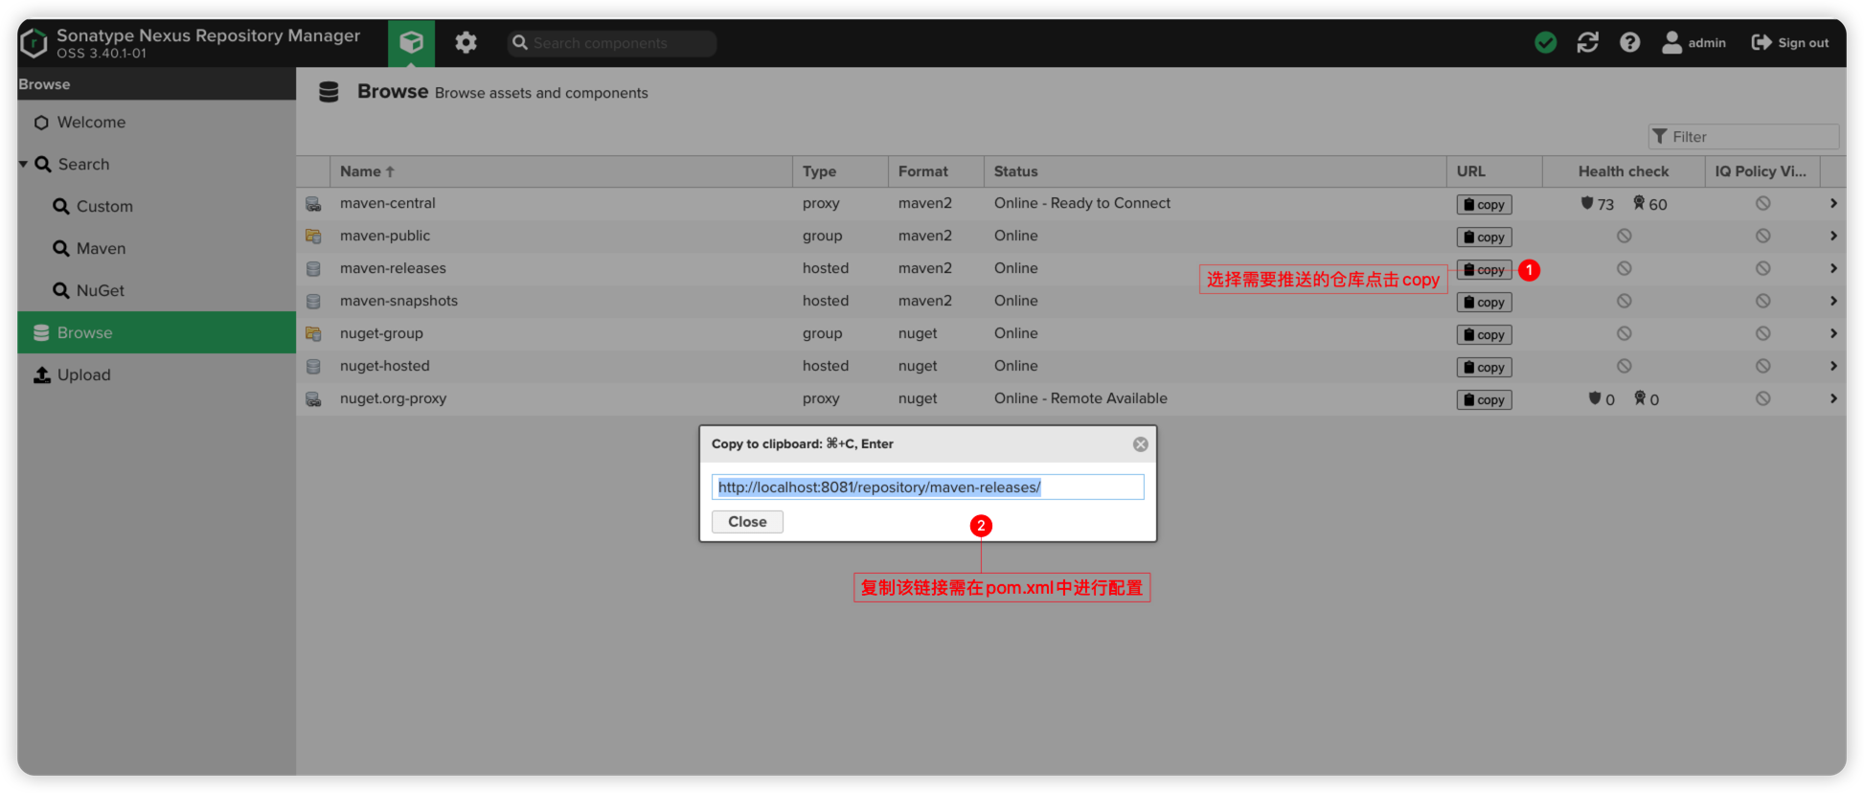Open server administration gear icon
1864x793 pixels.
466,43
